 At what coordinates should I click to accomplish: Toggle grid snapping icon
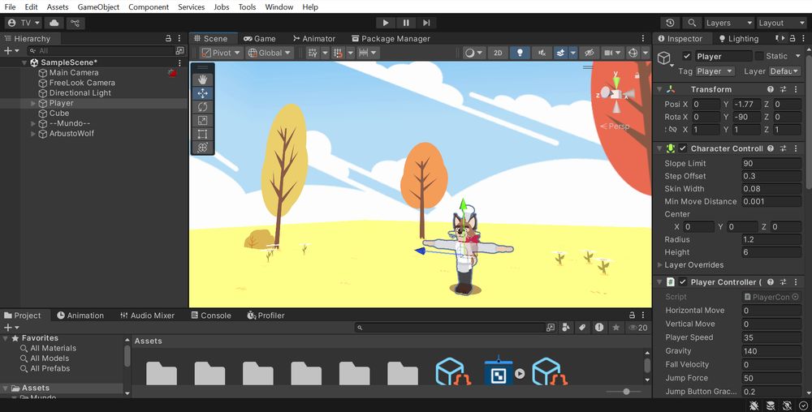(x=313, y=53)
